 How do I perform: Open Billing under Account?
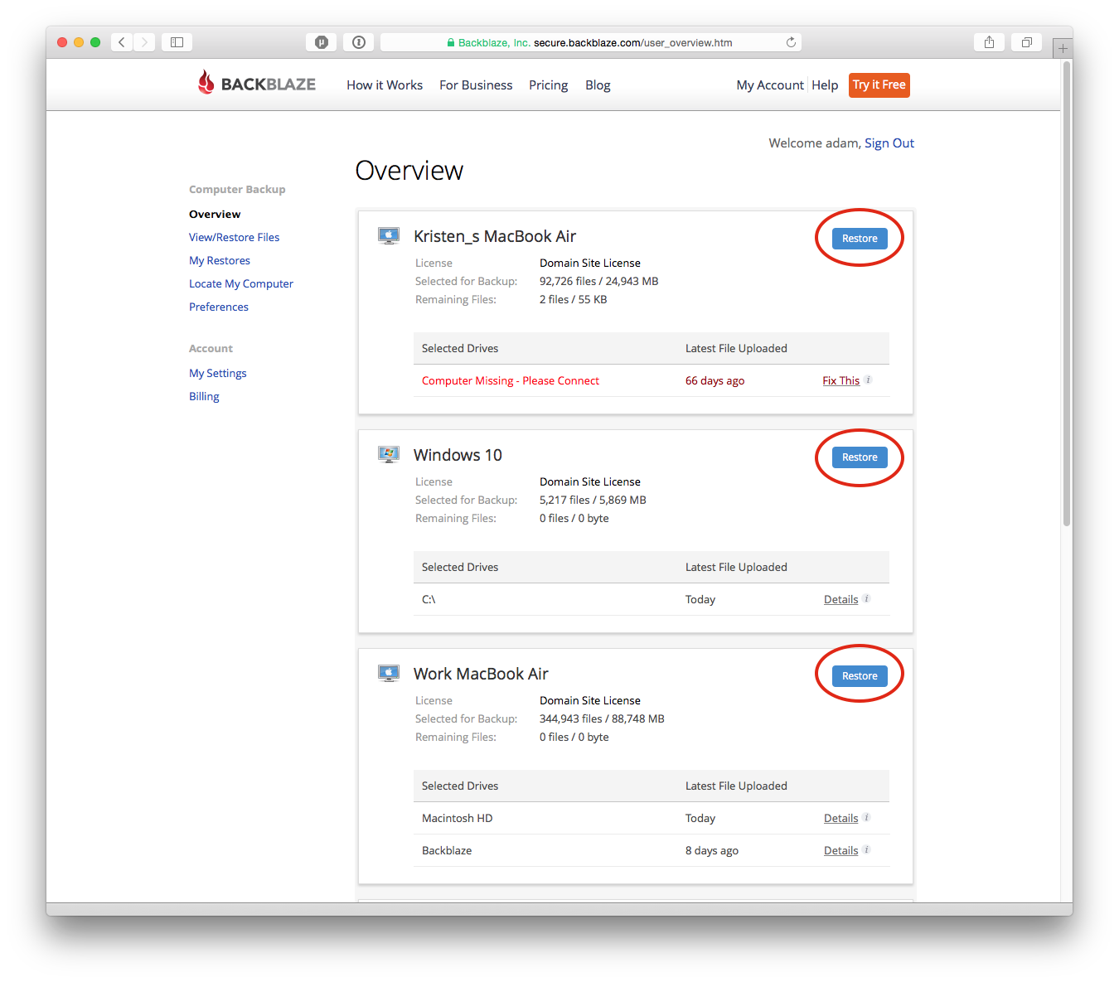[204, 396]
